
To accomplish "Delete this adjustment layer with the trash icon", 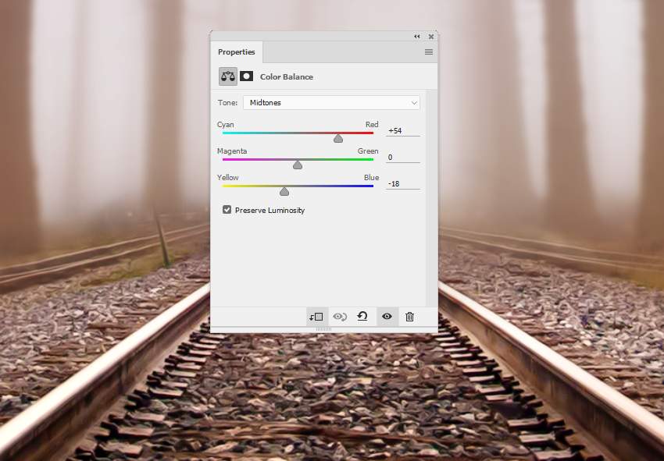I will [409, 317].
